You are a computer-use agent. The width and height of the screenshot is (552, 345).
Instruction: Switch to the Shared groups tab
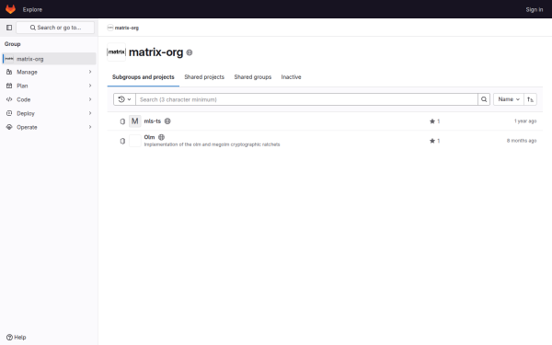(x=253, y=77)
